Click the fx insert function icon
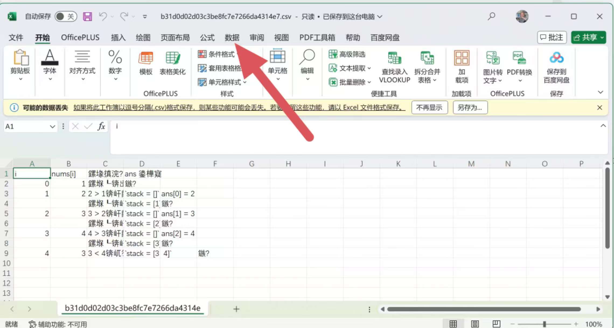Image resolution: width=614 pixels, height=328 pixels. click(x=101, y=126)
